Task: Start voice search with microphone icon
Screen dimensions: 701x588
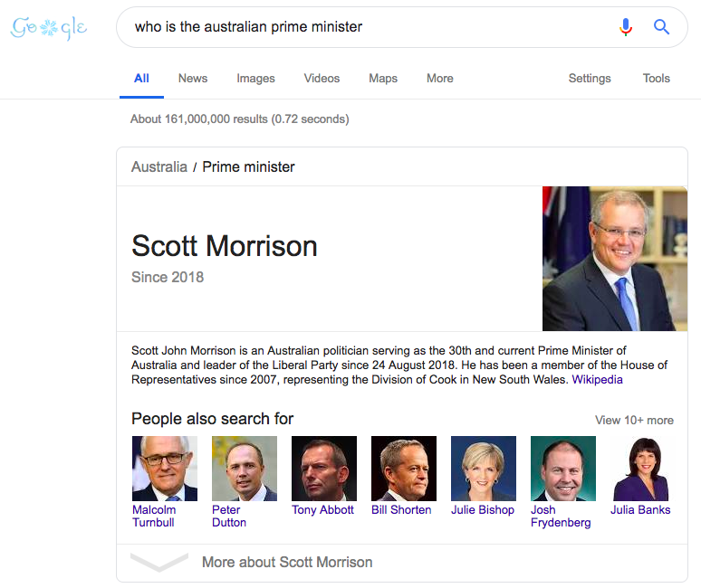Action: (626, 27)
